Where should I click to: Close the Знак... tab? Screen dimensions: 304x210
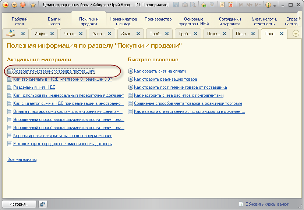(x=138, y=34)
